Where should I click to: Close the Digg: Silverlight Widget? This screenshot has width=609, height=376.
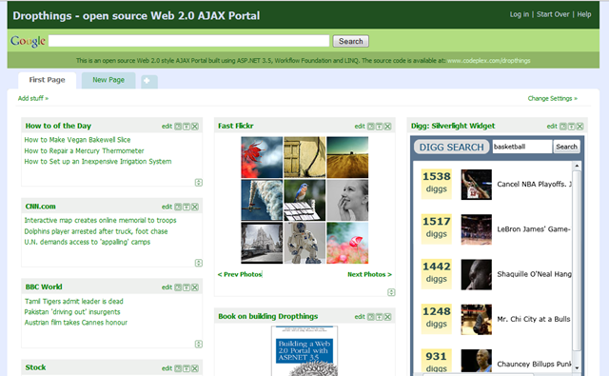point(580,127)
